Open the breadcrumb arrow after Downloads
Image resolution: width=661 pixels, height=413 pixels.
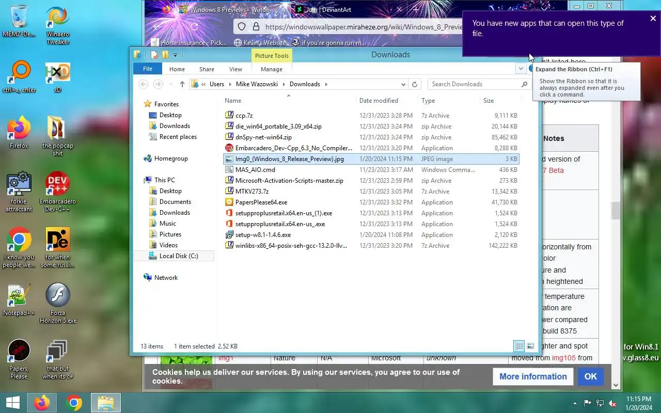point(326,84)
